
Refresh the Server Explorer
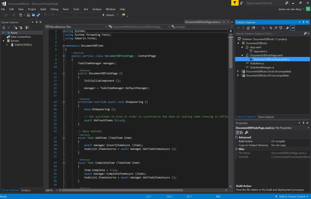pos(4,28)
